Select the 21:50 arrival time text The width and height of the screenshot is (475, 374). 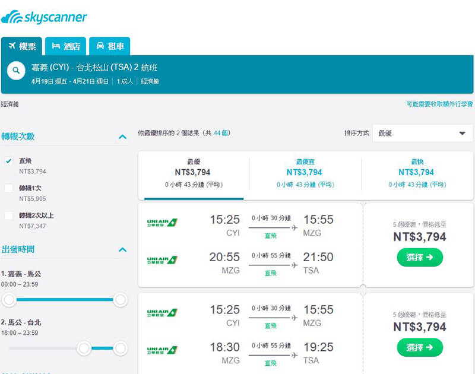click(x=318, y=257)
